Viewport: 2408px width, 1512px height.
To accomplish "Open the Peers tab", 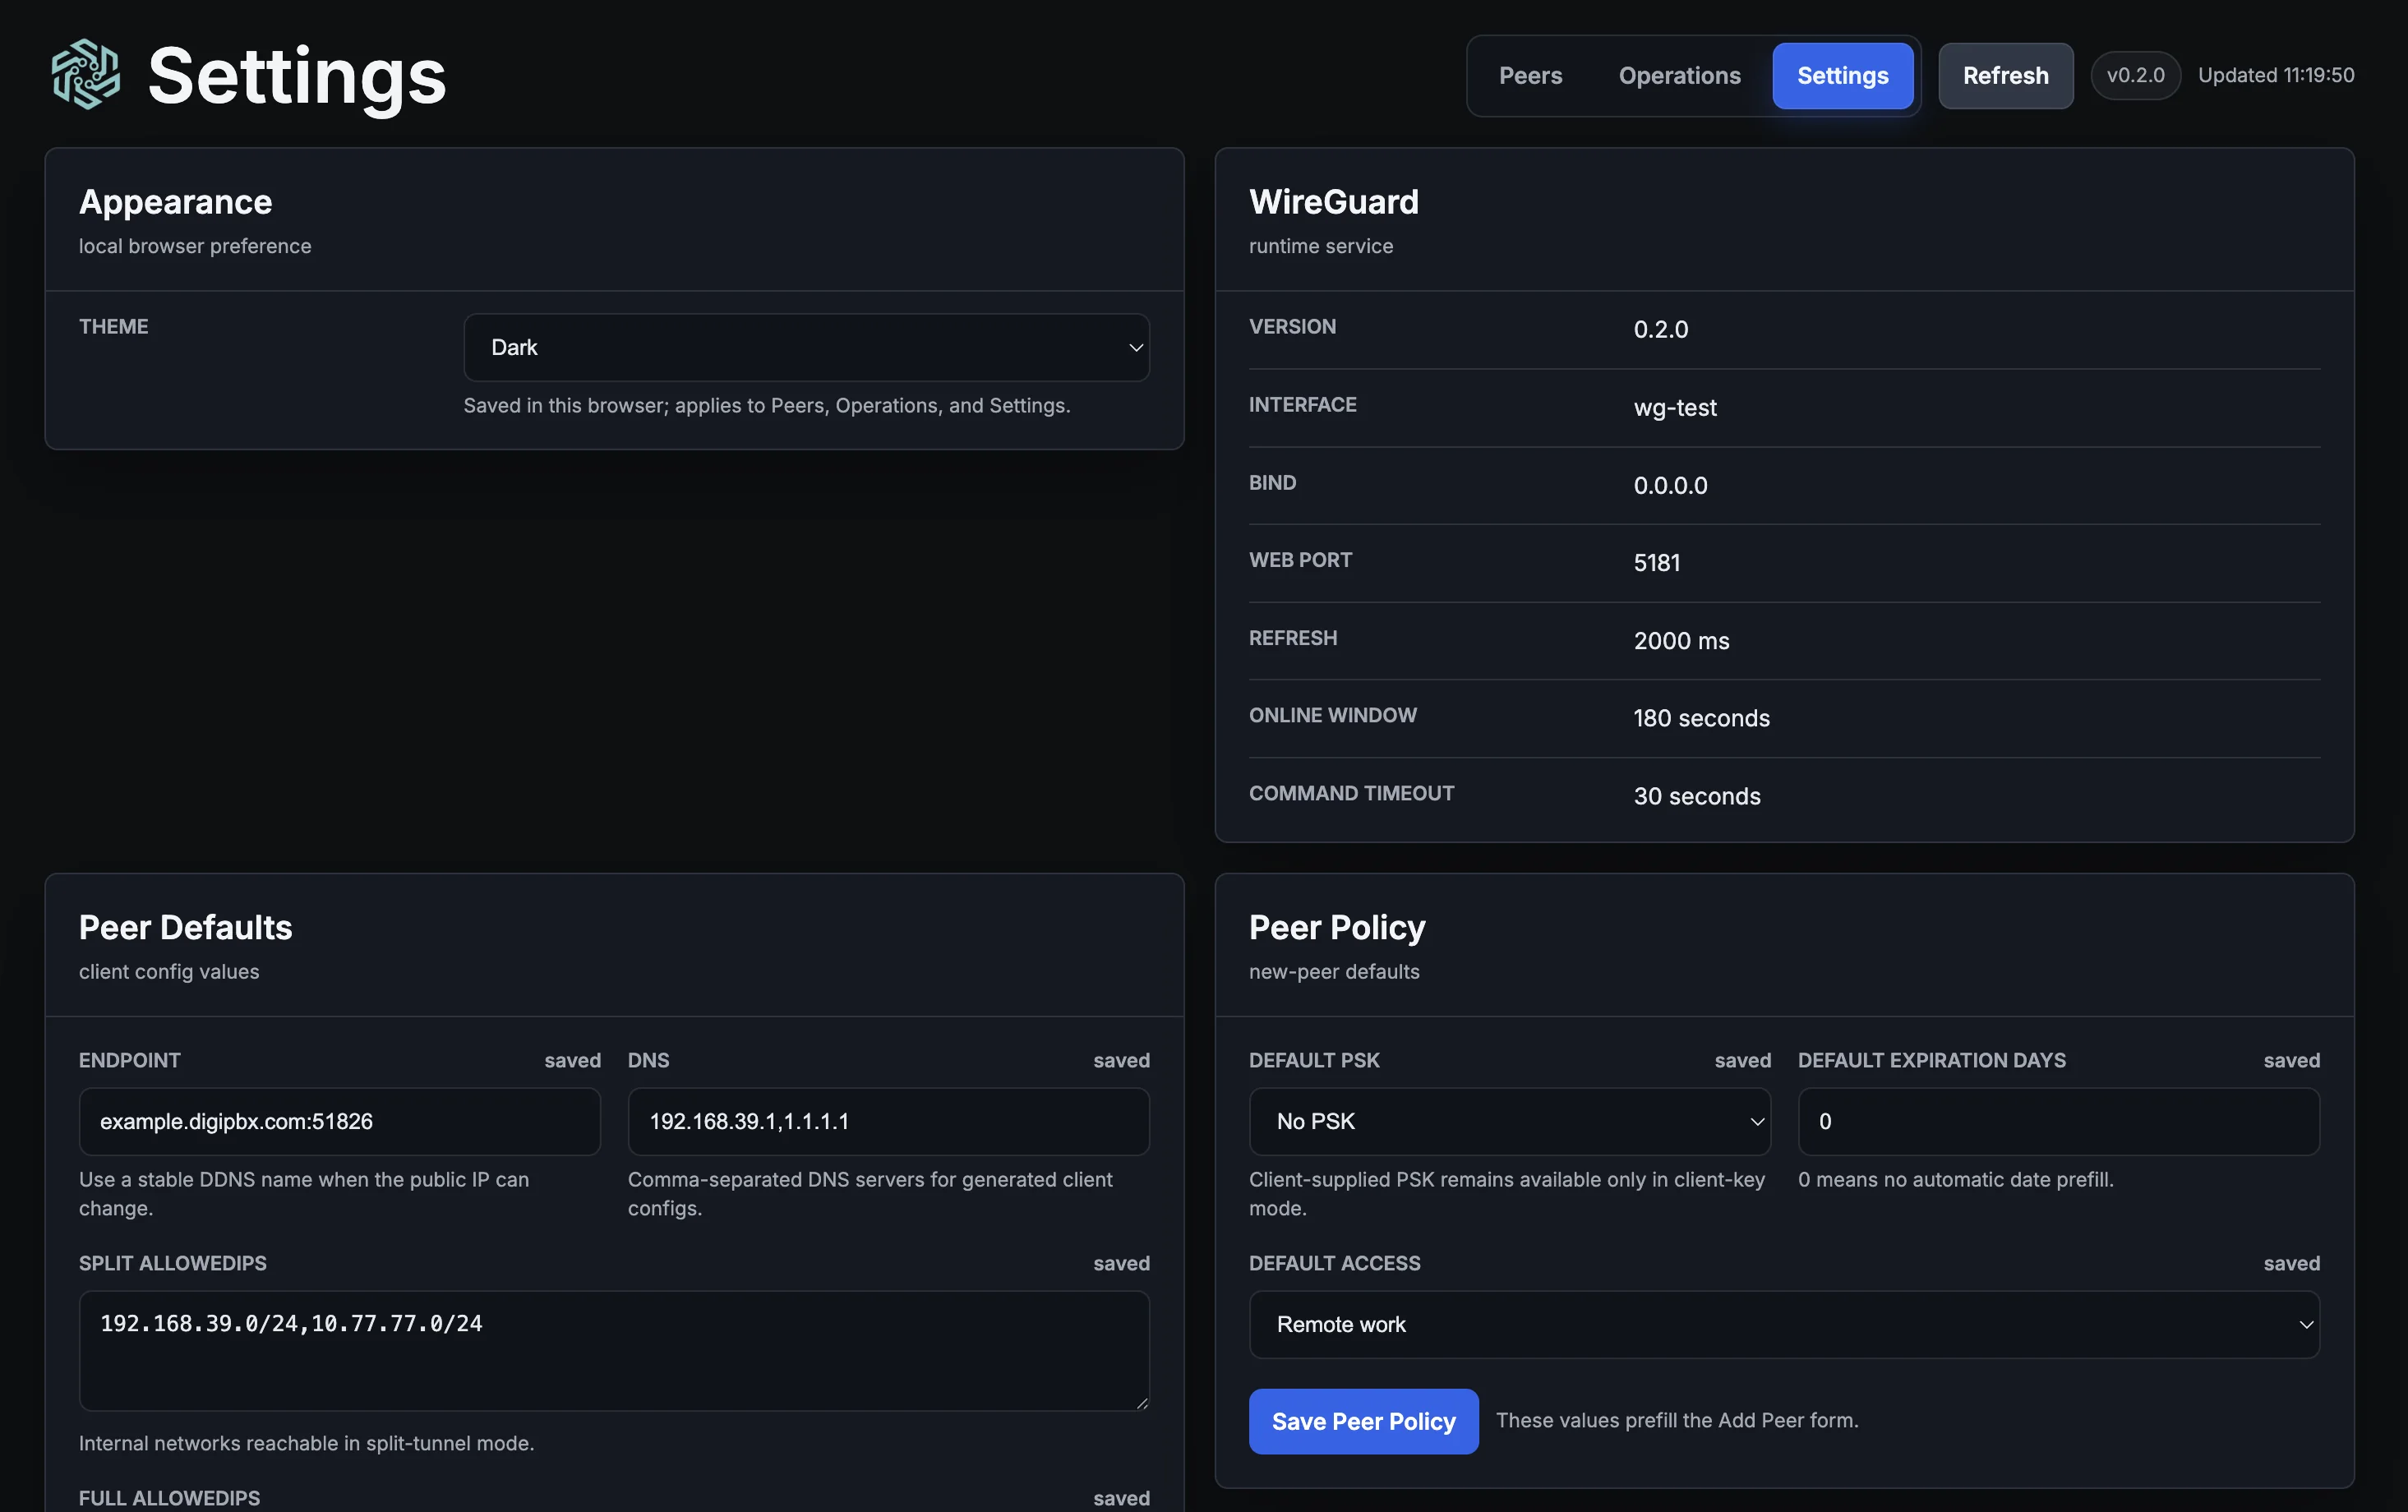I will (x=1530, y=76).
